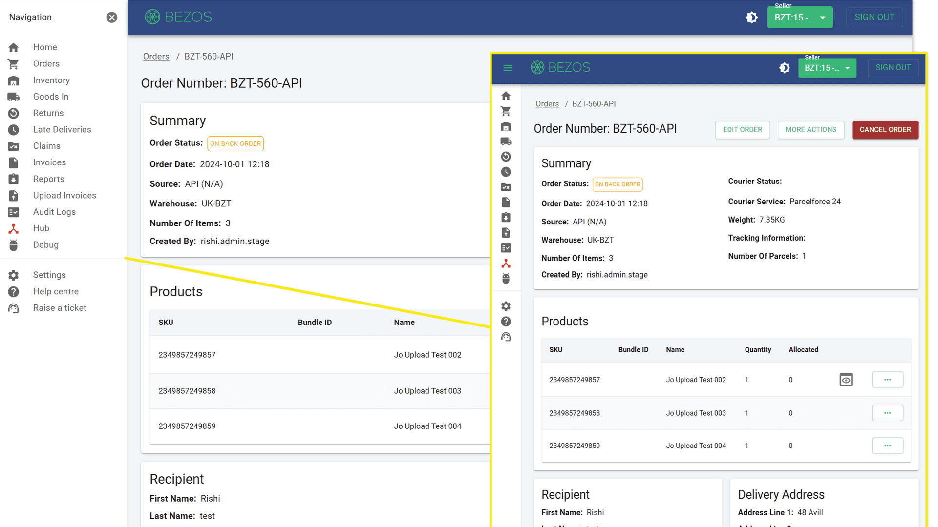Click the Invoices icon in the collapsed sidebar
The image size is (938, 527).
(x=506, y=203)
